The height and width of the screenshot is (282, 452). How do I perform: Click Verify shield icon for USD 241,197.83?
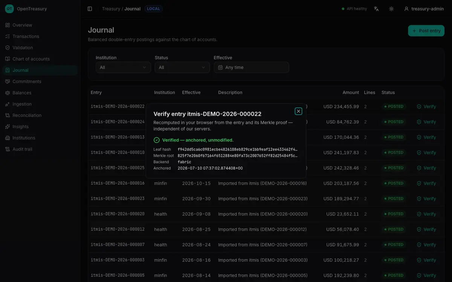click(419, 153)
